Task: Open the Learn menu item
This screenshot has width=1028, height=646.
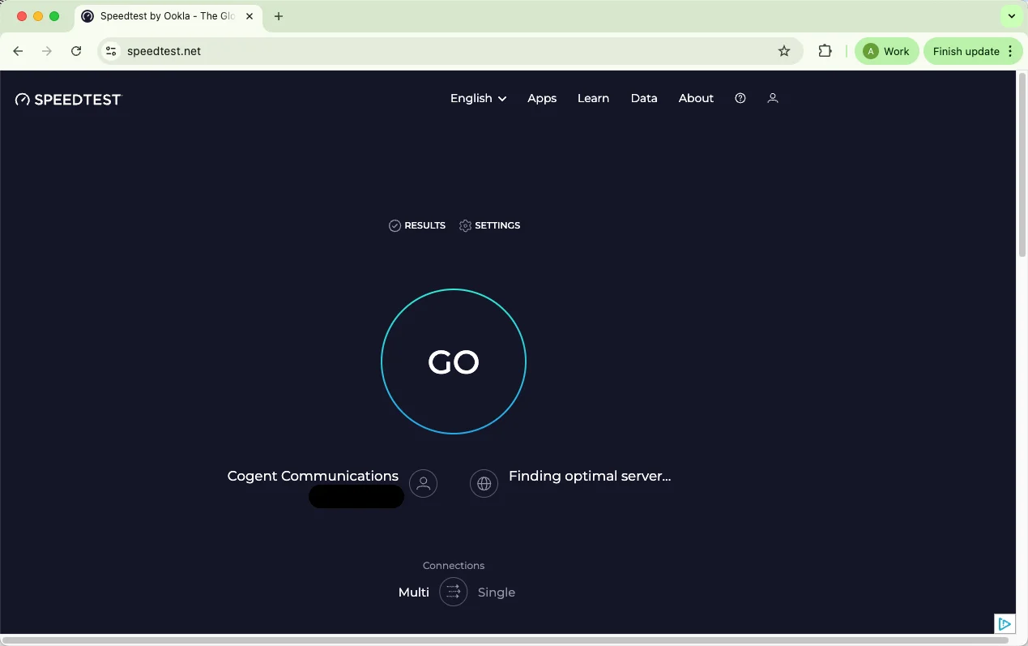Action: pyautogui.click(x=593, y=98)
